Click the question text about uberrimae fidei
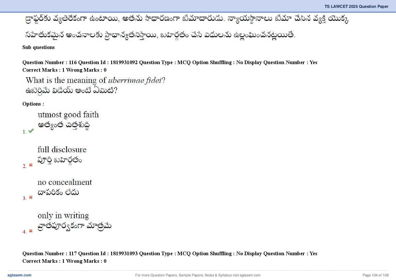This screenshot has height=280, width=396. (95, 80)
